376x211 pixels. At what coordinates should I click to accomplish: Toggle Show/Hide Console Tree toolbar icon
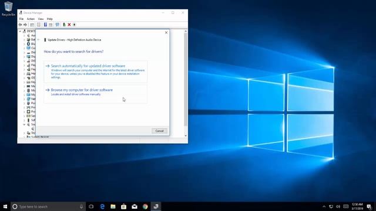click(x=32, y=25)
